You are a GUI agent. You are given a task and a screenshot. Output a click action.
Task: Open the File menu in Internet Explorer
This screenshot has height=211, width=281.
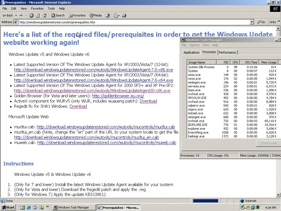[5, 9]
